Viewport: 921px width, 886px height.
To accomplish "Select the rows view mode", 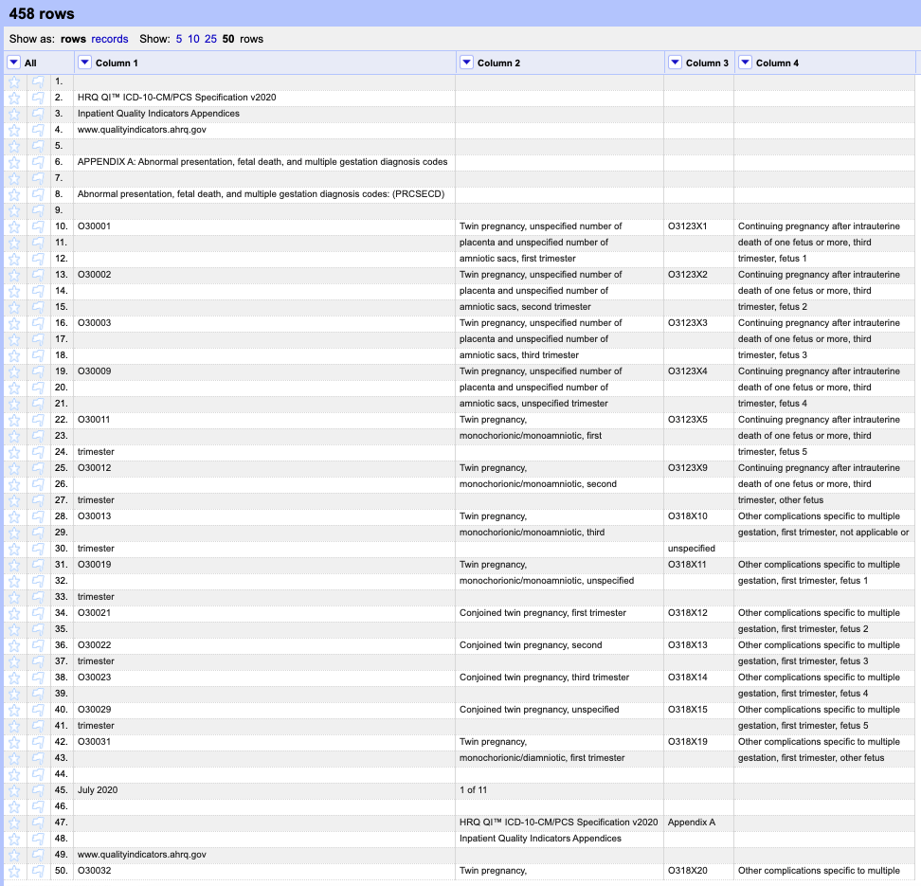I will tap(73, 39).
